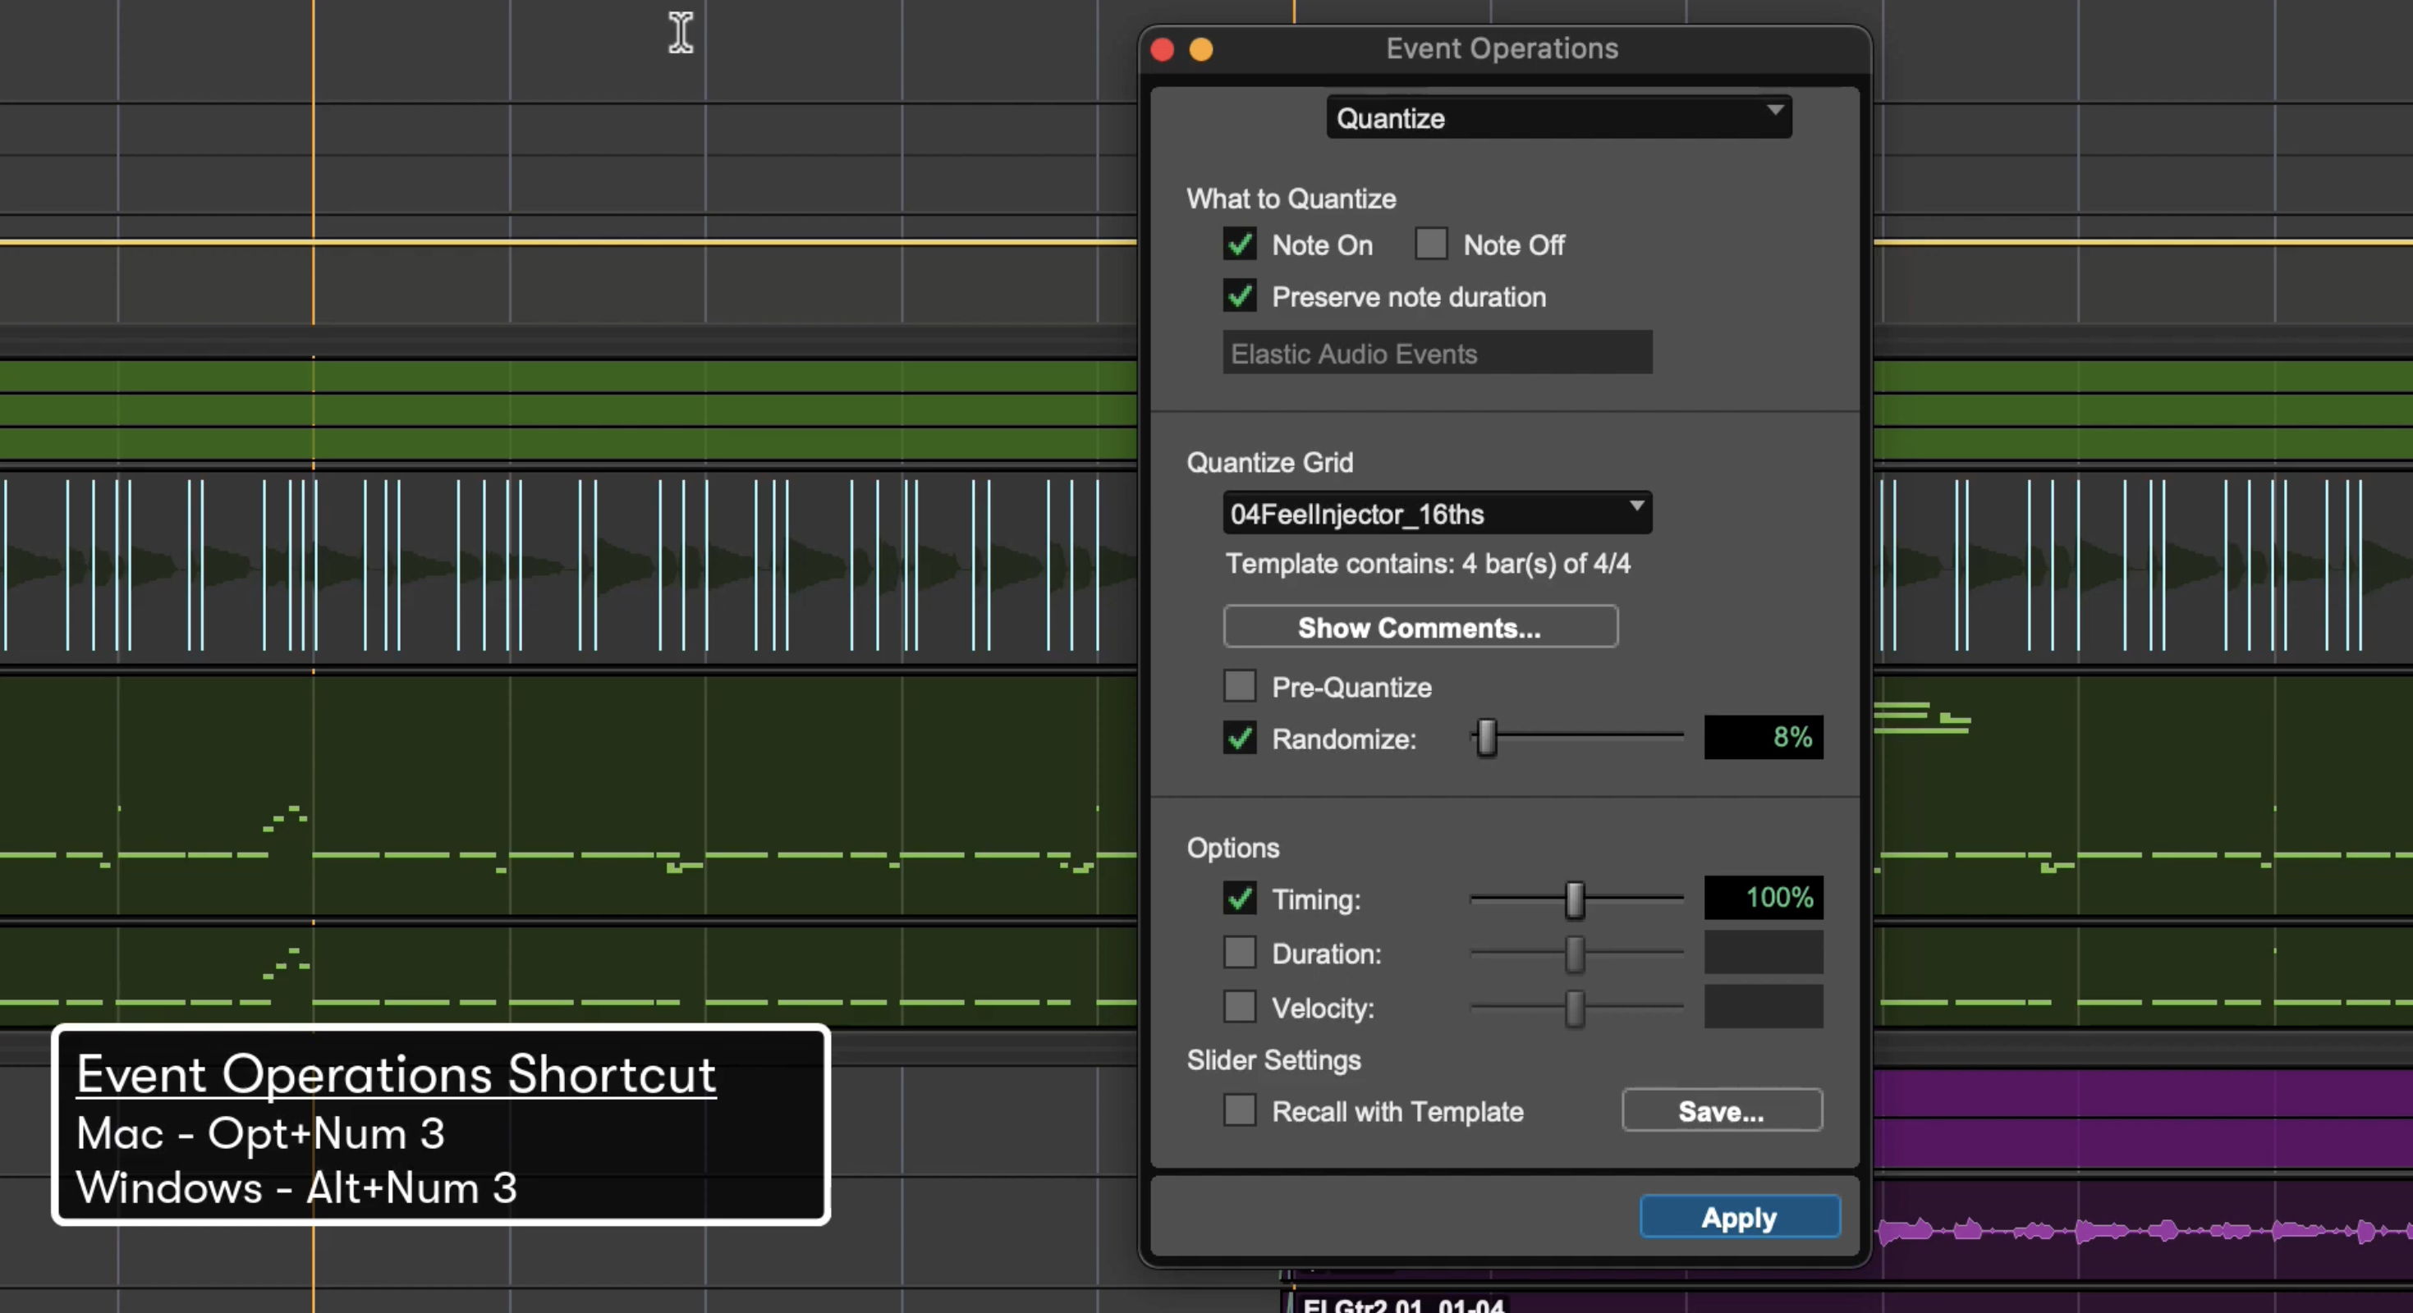Click the Apply button
The image size is (2413, 1313).
1739,1216
